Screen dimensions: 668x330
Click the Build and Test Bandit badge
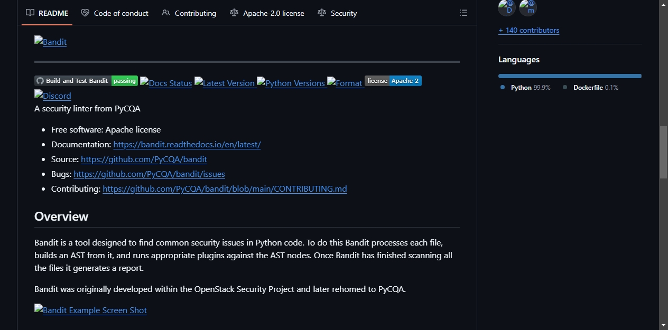tap(86, 81)
